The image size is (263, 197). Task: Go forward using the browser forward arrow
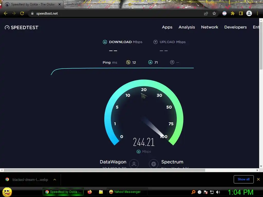14,13
